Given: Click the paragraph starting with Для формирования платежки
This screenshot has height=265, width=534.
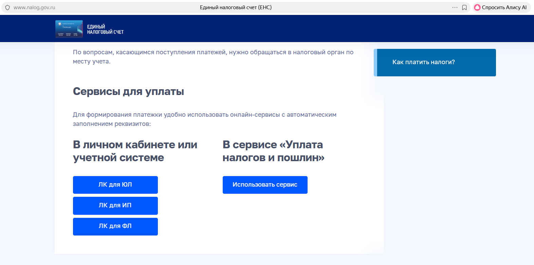Looking at the screenshot, I should pyautogui.click(x=204, y=119).
